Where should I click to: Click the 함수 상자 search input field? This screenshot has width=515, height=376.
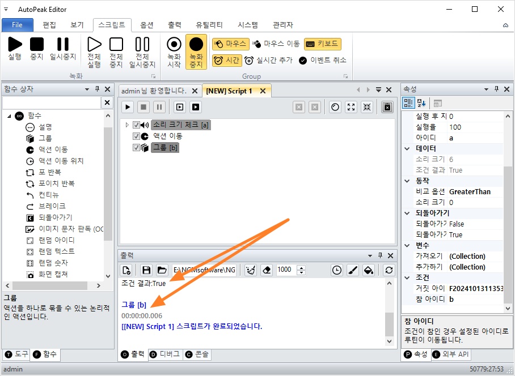pos(52,102)
